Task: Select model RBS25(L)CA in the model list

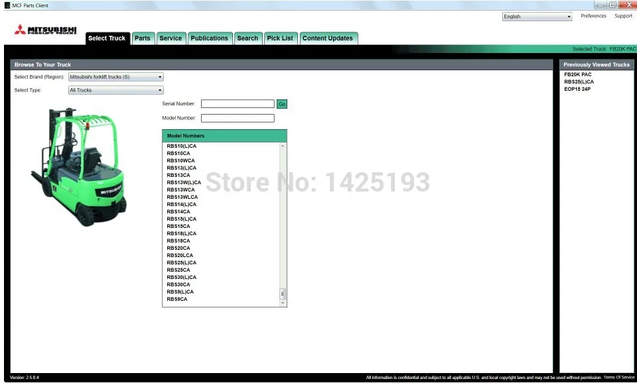Action: click(182, 263)
